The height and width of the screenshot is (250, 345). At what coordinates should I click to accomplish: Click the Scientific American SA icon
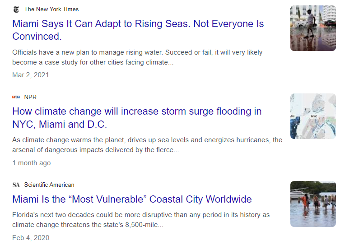tap(16, 185)
